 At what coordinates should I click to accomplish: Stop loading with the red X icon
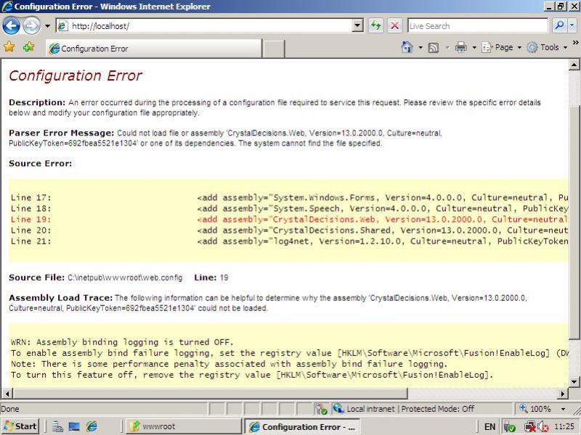click(395, 25)
